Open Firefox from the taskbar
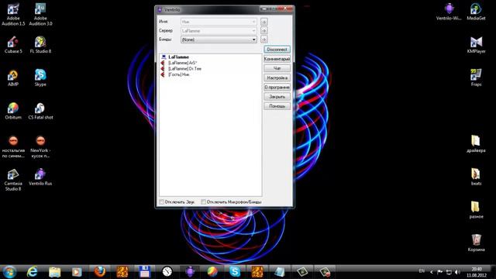Viewport: 496px width, 279px height. point(100,272)
